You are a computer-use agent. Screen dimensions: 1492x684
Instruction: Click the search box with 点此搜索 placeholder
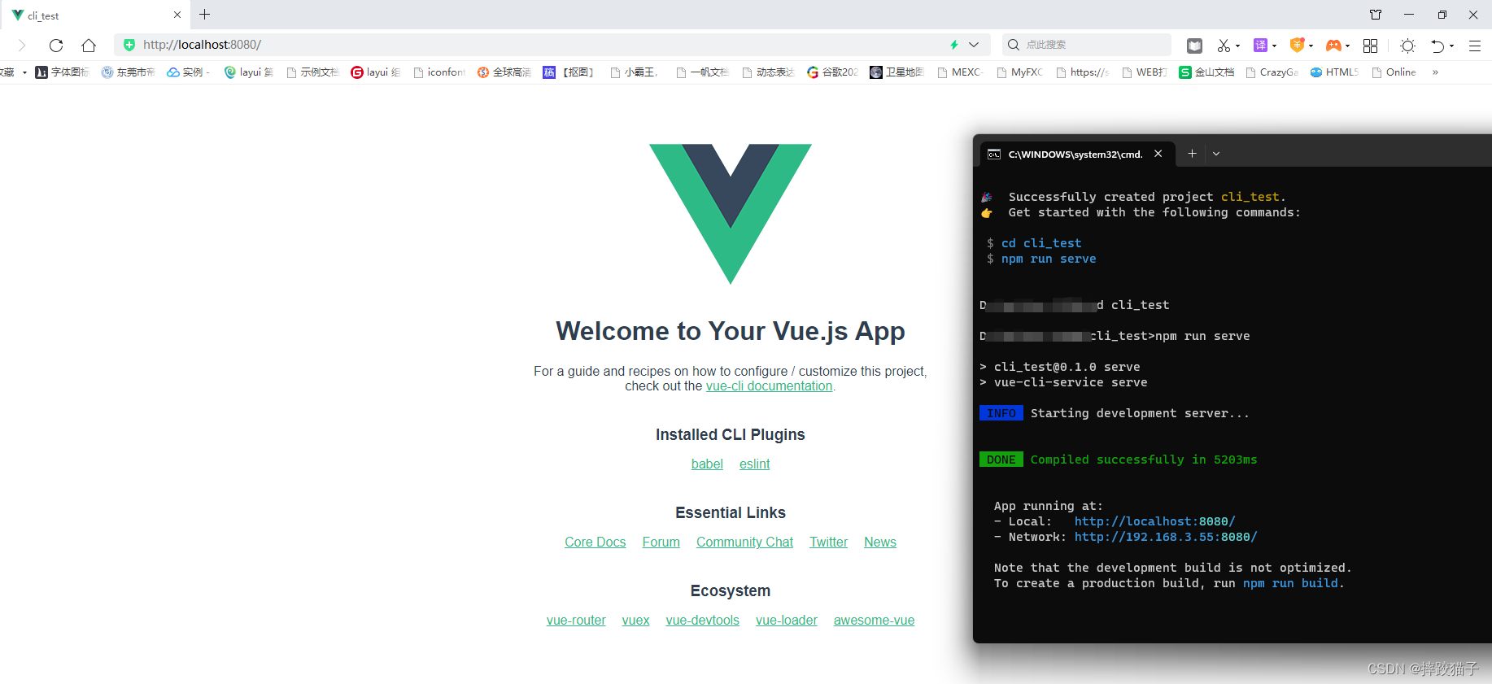[1088, 45]
